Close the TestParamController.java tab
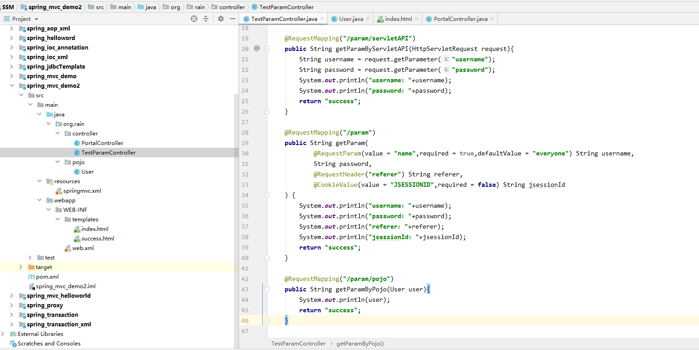This screenshot has width=699, height=350. click(322, 19)
